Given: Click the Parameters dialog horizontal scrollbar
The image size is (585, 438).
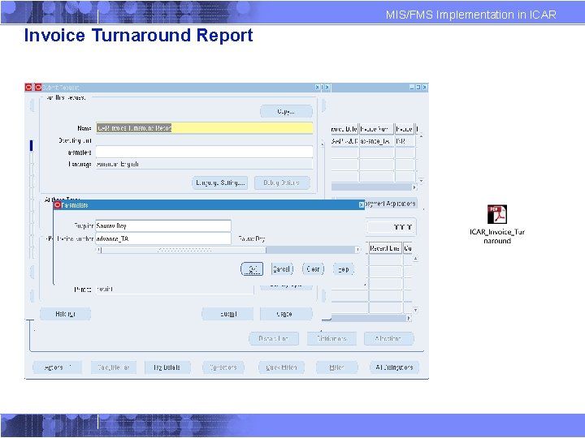Looking at the screenshot, I should (228, 250).
